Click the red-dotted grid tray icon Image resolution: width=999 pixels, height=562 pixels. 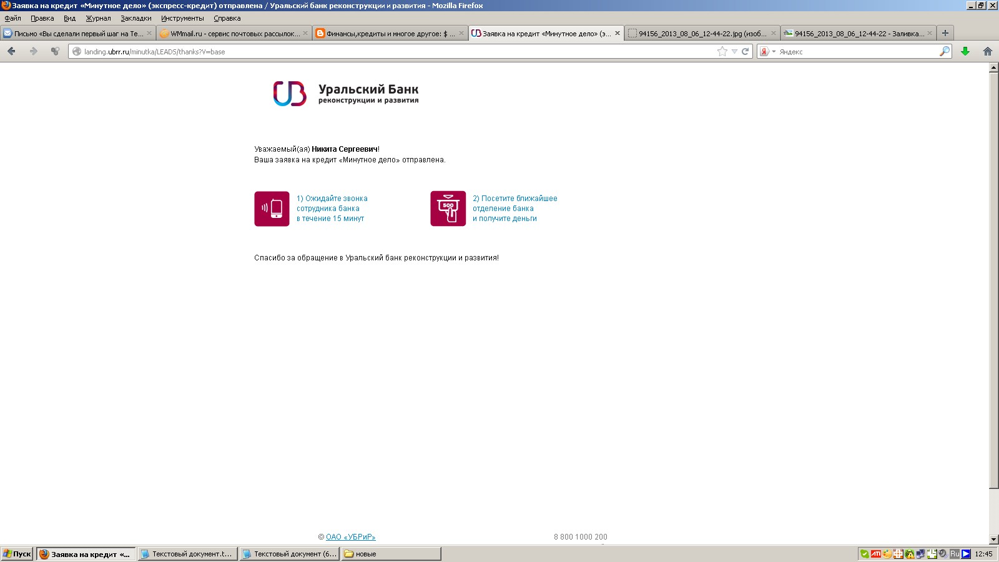click(898, 554)
